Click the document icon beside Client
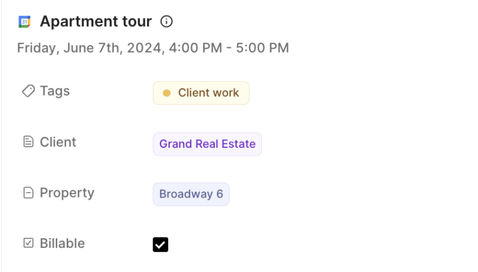Viewport: 478px width, 272px height. (x=28, y=142)
